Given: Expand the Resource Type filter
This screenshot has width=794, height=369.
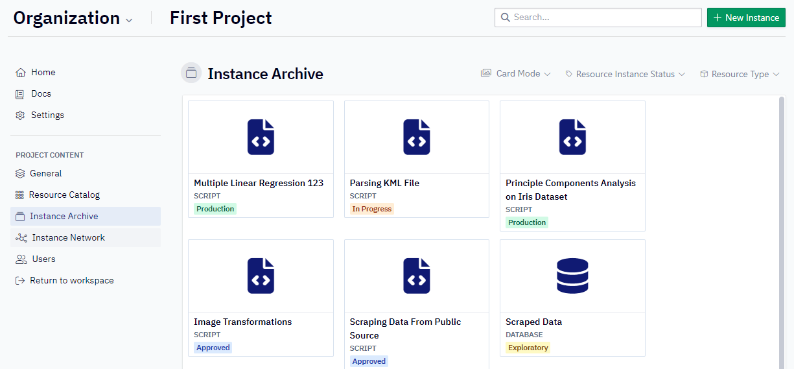Looking at the screenshot, I should click(740, 75).
